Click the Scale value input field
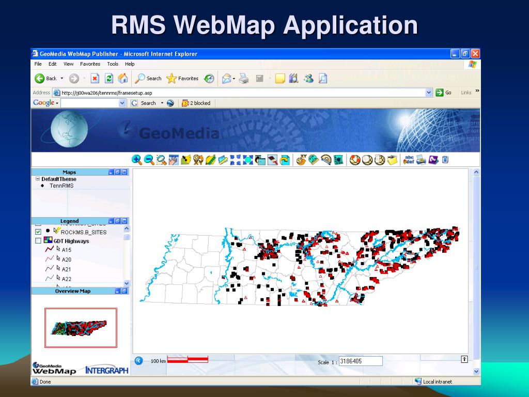Image resolution: width=529 pixels, height=397 pixels. (x=361, y=361)
